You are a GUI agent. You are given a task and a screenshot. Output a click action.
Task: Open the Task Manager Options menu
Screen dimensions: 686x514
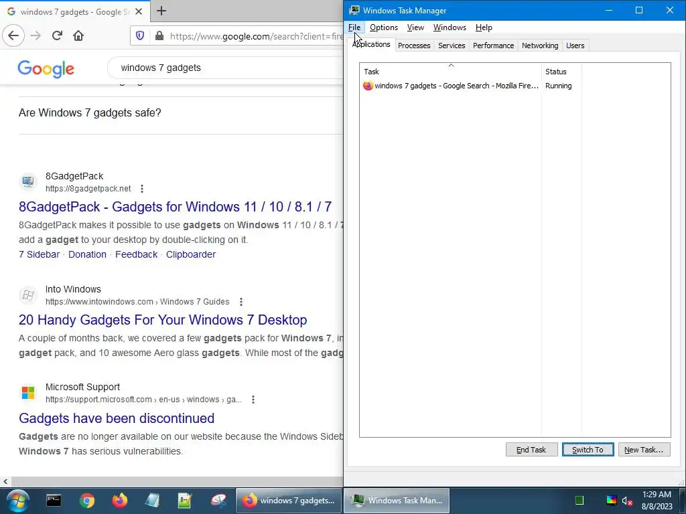[384, 27]
